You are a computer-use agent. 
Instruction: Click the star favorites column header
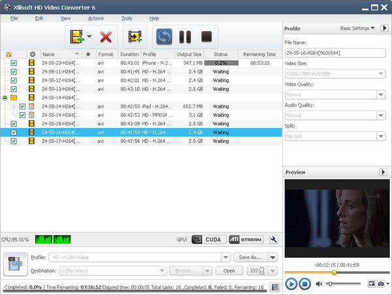click(x=88, y=54)
